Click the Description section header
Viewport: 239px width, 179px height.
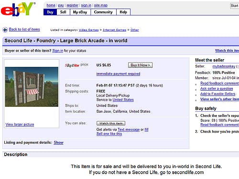(16, 155)
